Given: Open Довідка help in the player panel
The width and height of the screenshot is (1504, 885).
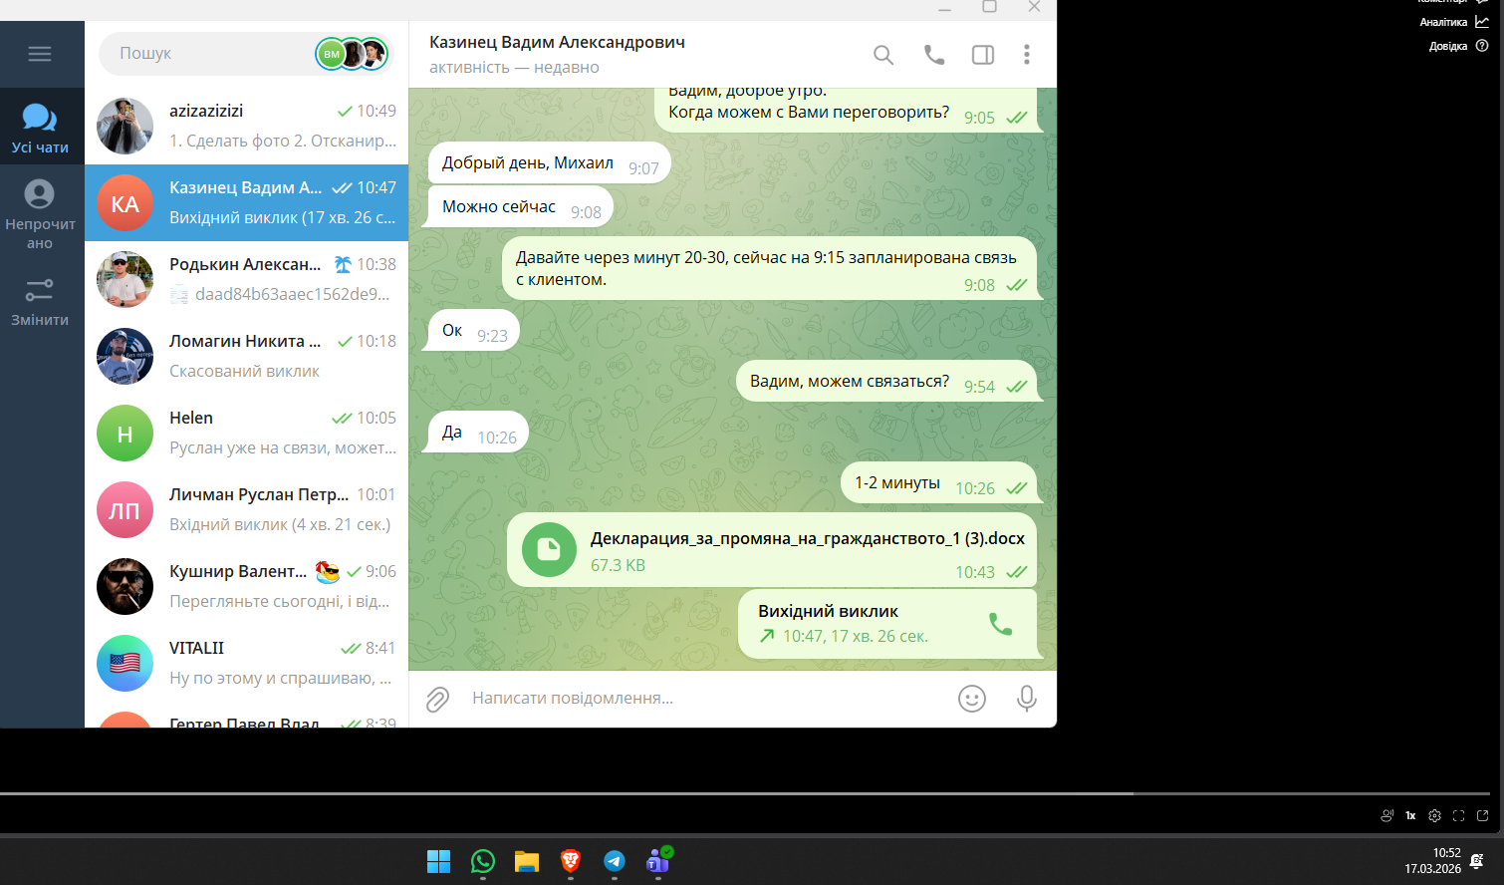Looking at the screenshot, I should pyautogui.click(x=1458, y=46).
